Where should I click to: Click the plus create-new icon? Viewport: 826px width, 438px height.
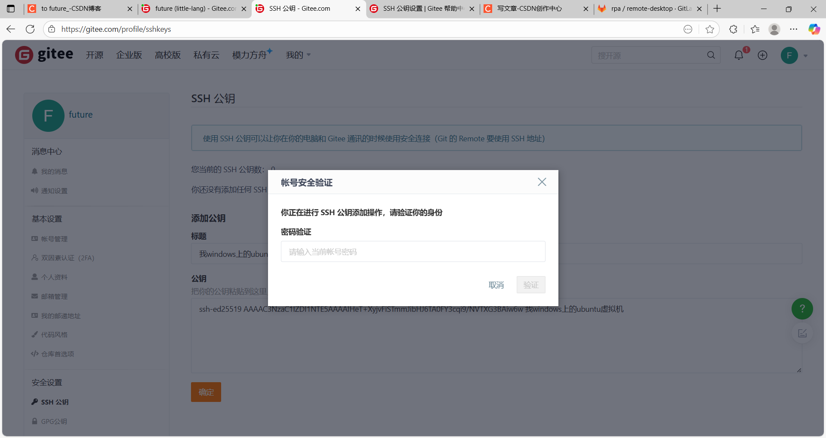[762, 55]
